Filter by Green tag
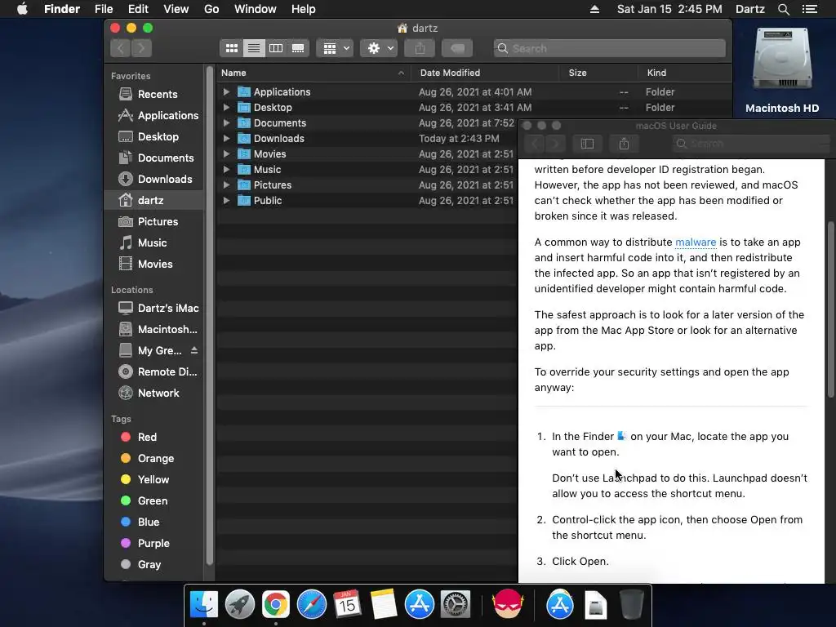Viewport: 836px width, 627px height. pos(154,501)
